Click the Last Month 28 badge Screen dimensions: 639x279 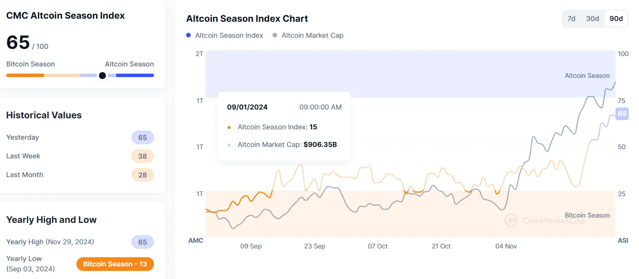pyautogui.click(x=143, y=175)
